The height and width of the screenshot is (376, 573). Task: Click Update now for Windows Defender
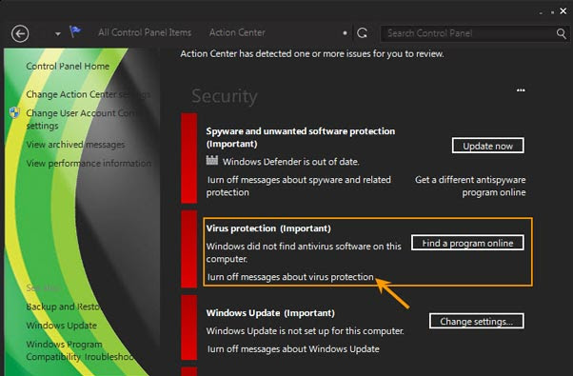coord(488,146)
